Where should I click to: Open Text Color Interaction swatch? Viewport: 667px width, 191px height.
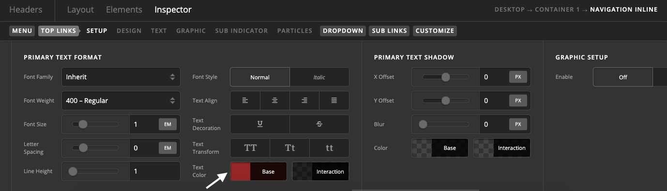coord(320,171)
